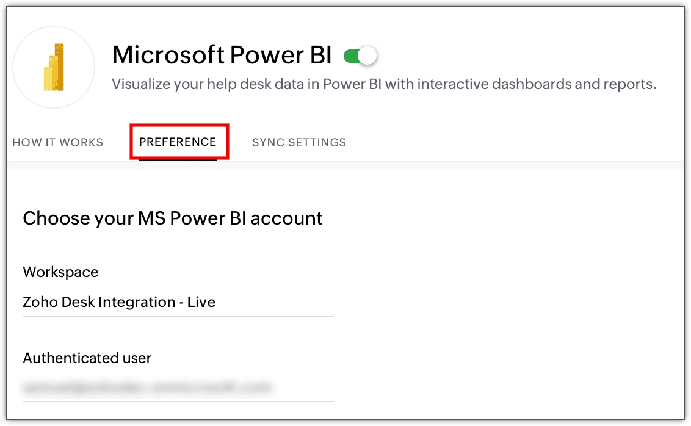The height and width of the screenshot is (426, 691).
Task: Click the "Microsoft Power BI" title
Action: tap(222, 56)
